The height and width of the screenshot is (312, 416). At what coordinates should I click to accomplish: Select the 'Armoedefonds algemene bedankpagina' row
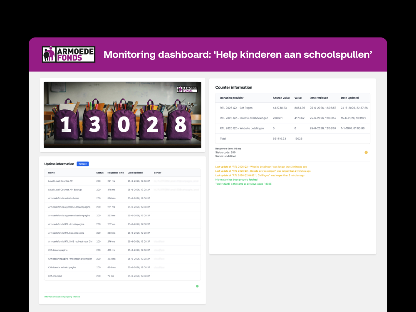coord(122,215)
